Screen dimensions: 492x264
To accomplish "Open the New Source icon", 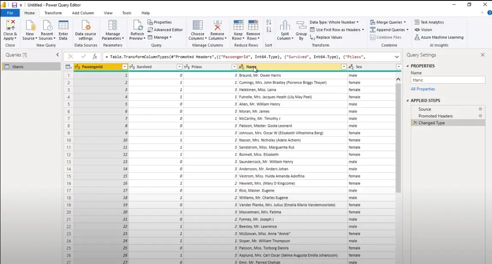I will pos(30,25).
